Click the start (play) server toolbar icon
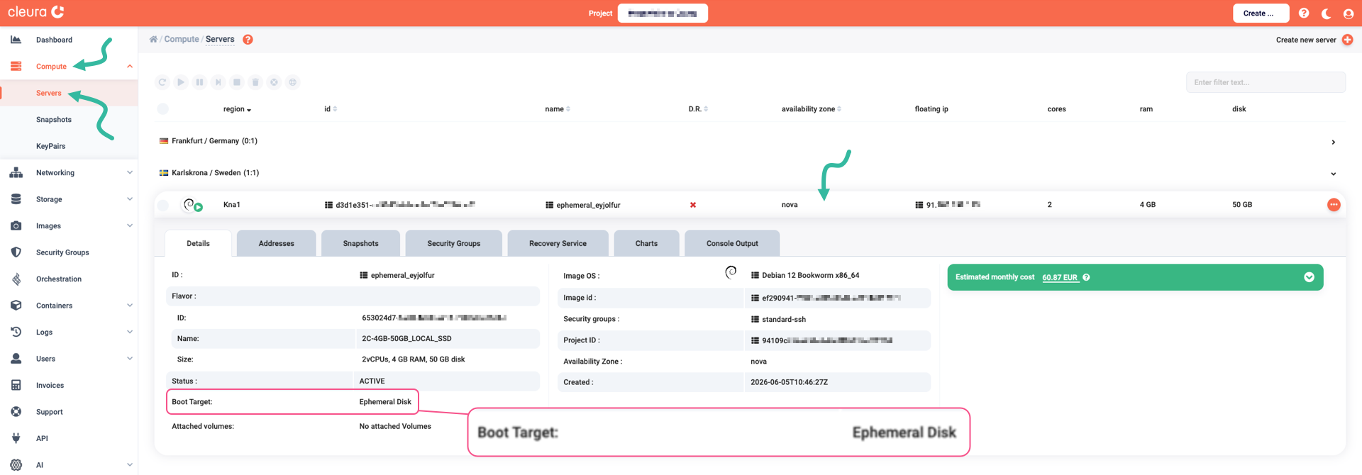Image resolution: width=1362 pixels, height=475 pixels. (x=181, y=82)
